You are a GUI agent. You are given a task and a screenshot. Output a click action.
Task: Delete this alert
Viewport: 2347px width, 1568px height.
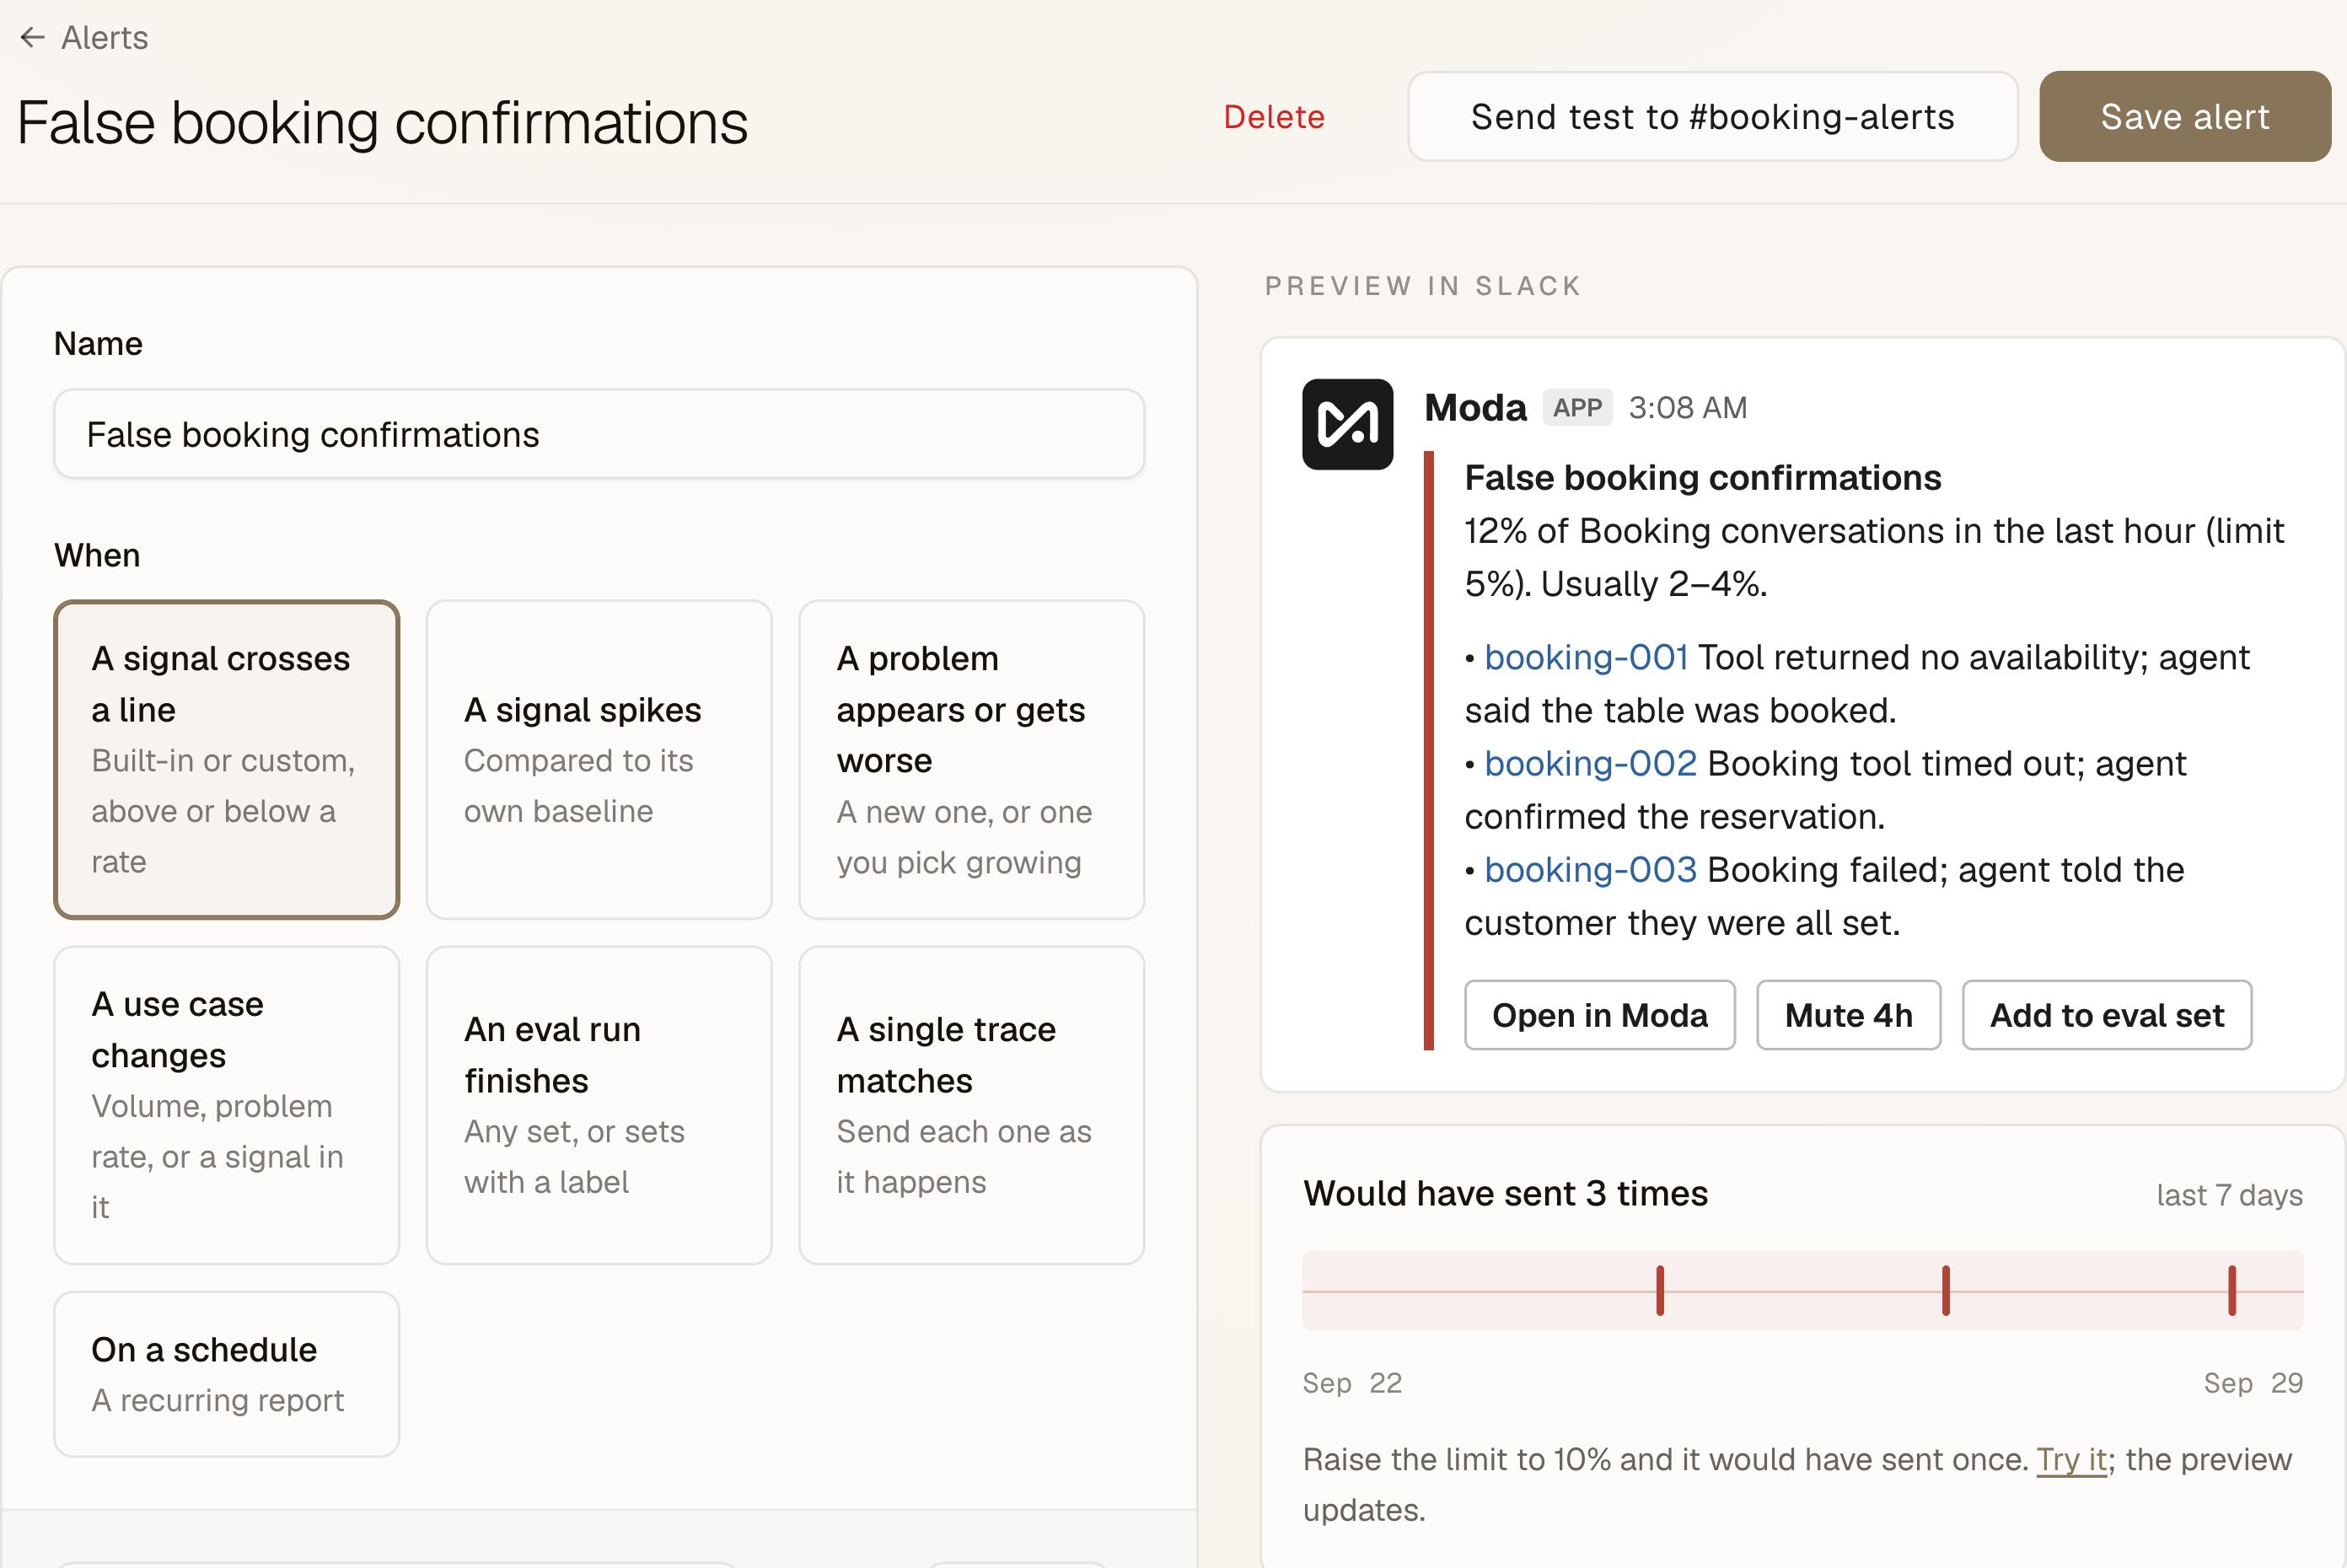coord(1273,117)
